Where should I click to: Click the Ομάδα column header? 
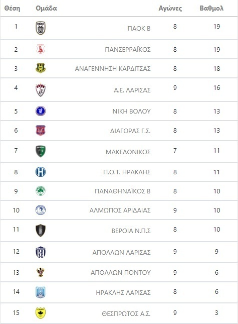click(x=47, y=8)
